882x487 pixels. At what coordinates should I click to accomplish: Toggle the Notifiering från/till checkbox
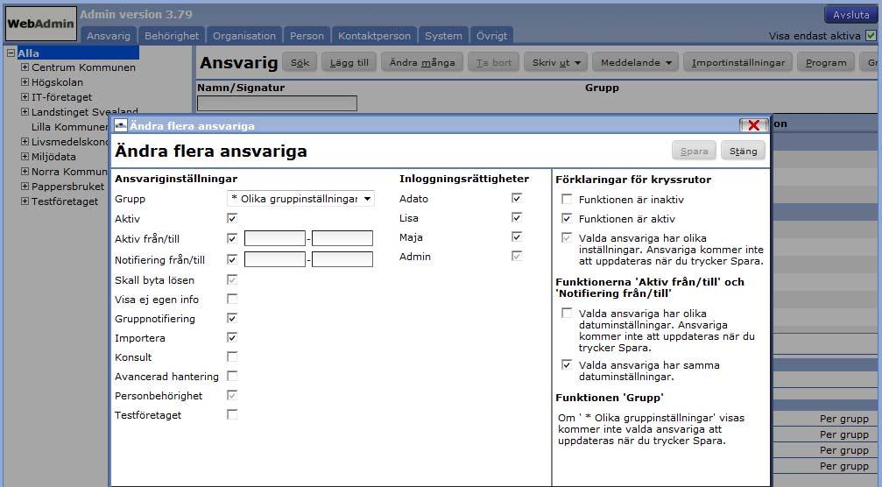point(232,259)
